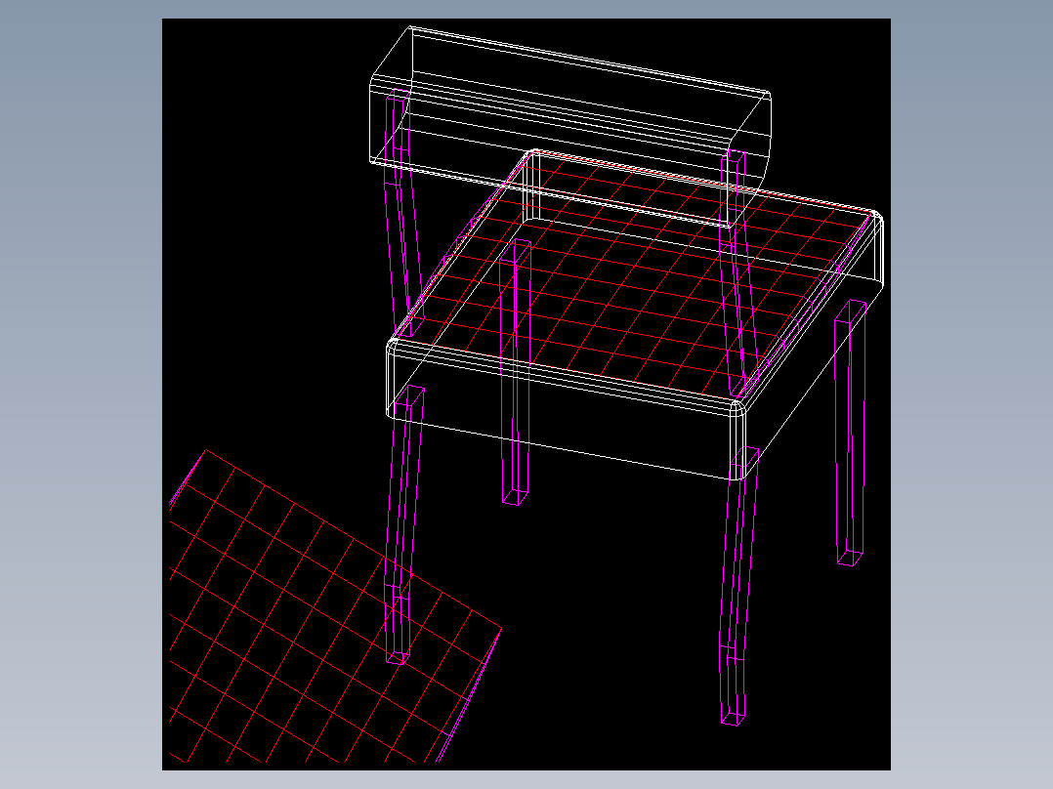Select the magenta front-right chair leg
The width and height of the screenshot is (1053, 789).
point(738,586)
